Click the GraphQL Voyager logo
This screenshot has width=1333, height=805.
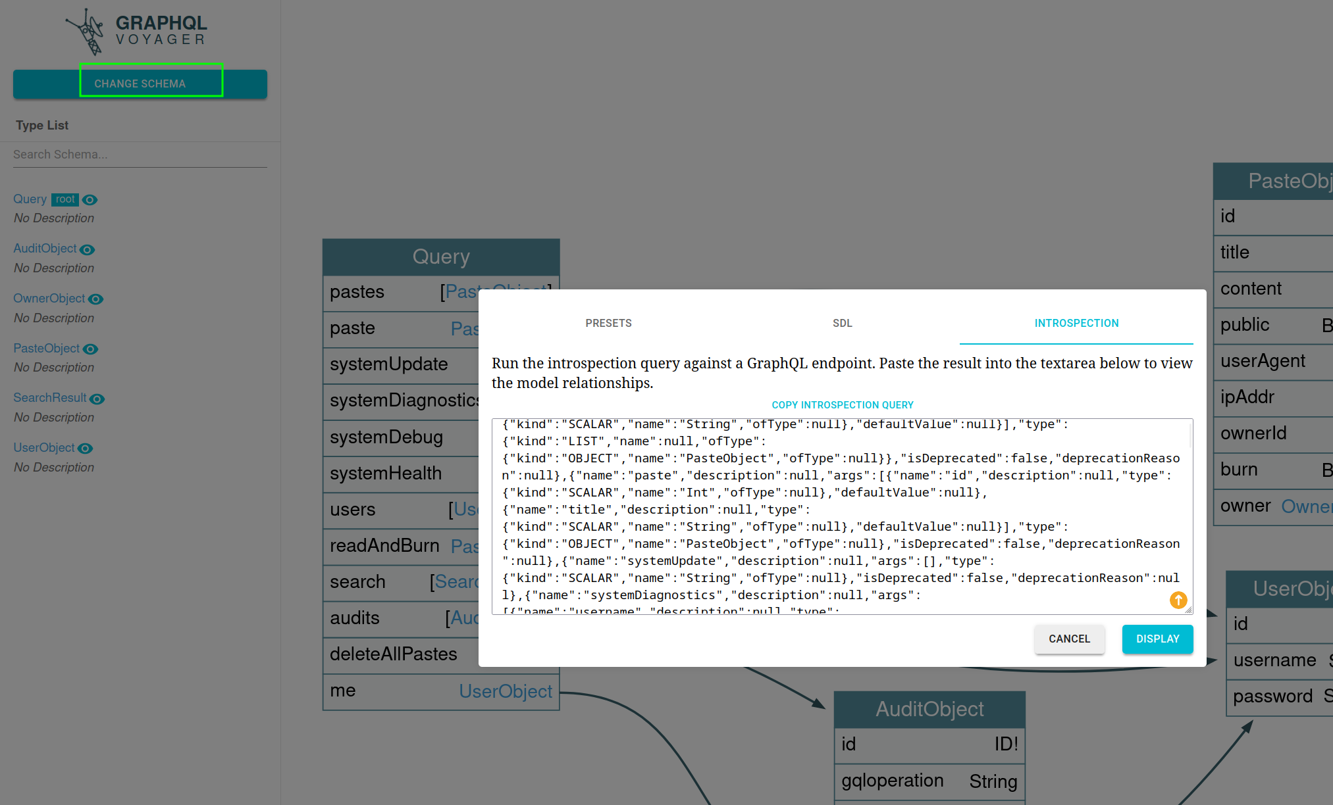pyautogui.click(x=136, y=30)
